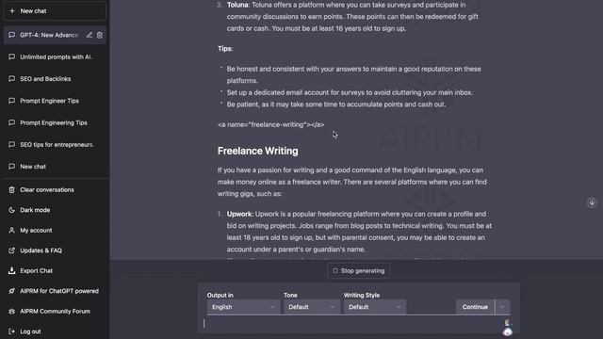Click rocket icon beside AIPRM for ChatGPT powered
The height and width of the screenshot is (339, 603).
[12, 291]
